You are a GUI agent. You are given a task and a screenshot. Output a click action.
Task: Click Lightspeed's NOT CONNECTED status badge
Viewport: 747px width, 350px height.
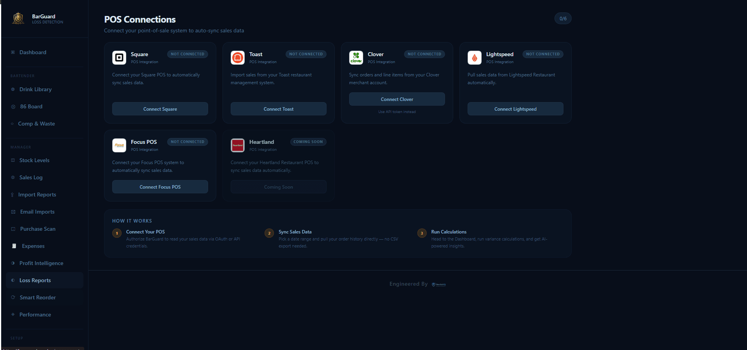pos(543,54)
